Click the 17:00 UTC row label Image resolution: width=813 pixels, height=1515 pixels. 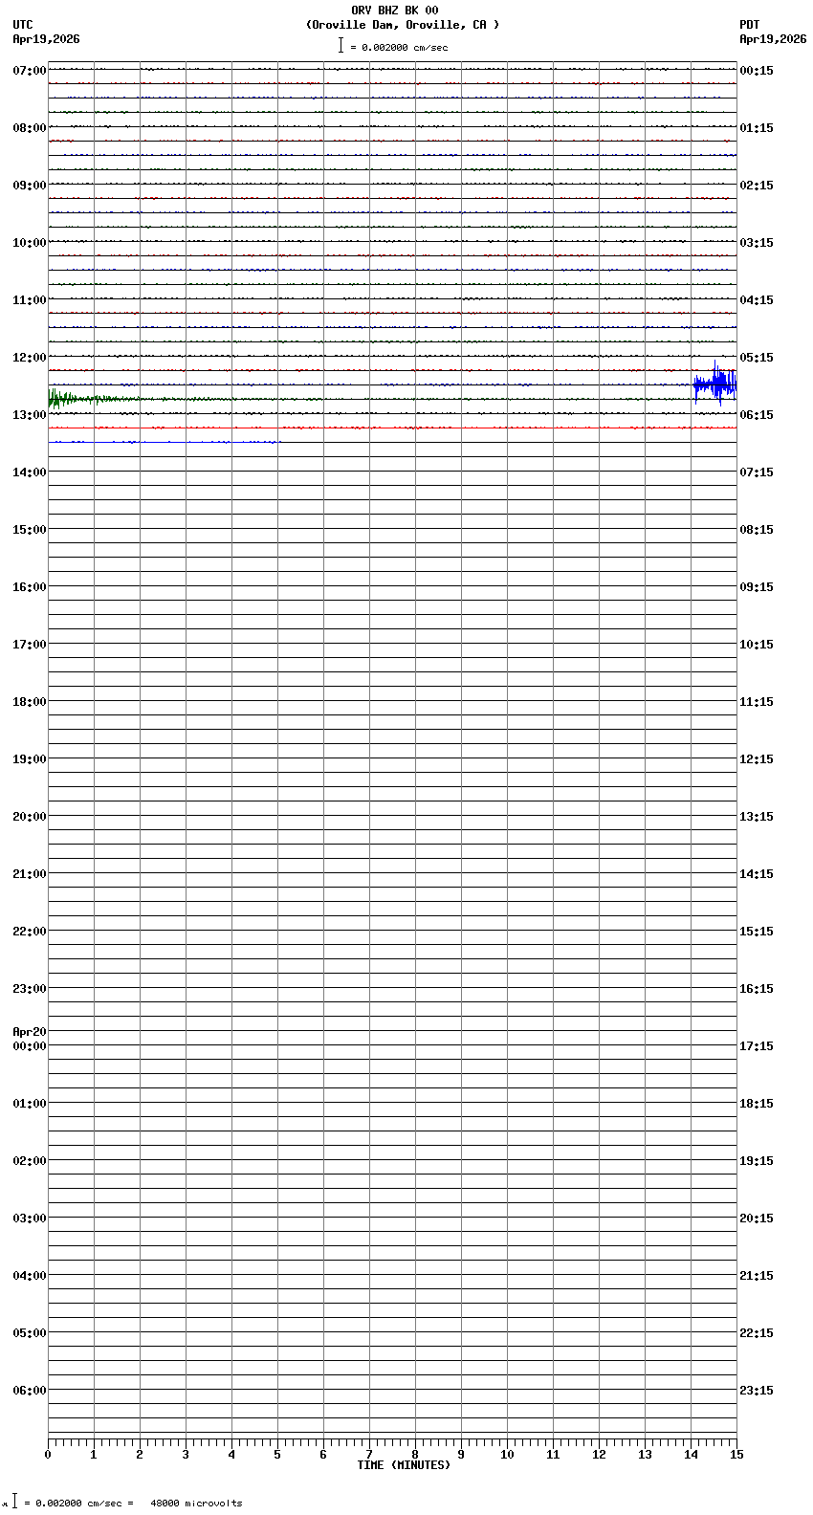click(x=30, y=645)
